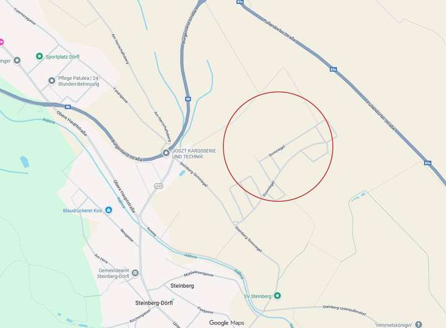Click the L333 road shield badge
446x328 pixels.
pyautogui.click(x=159, y=186)
